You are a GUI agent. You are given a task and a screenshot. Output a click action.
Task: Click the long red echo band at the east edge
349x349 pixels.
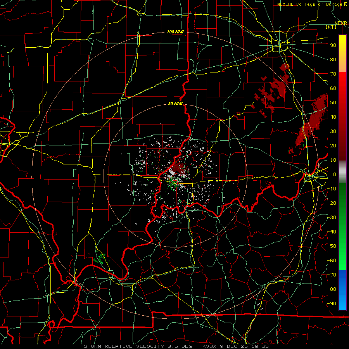(x=312, y=120)
